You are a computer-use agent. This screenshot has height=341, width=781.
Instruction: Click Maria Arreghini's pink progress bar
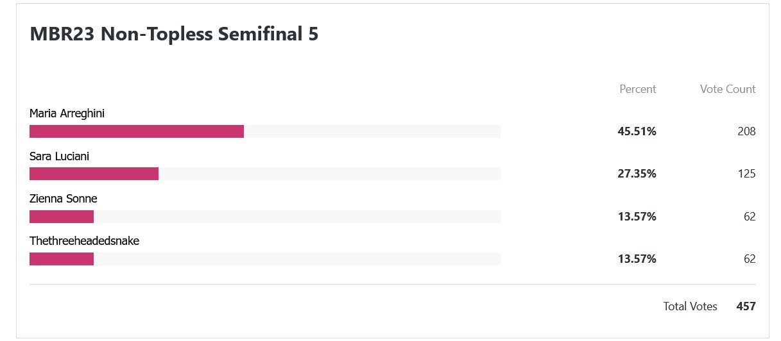tap(137, 131)
